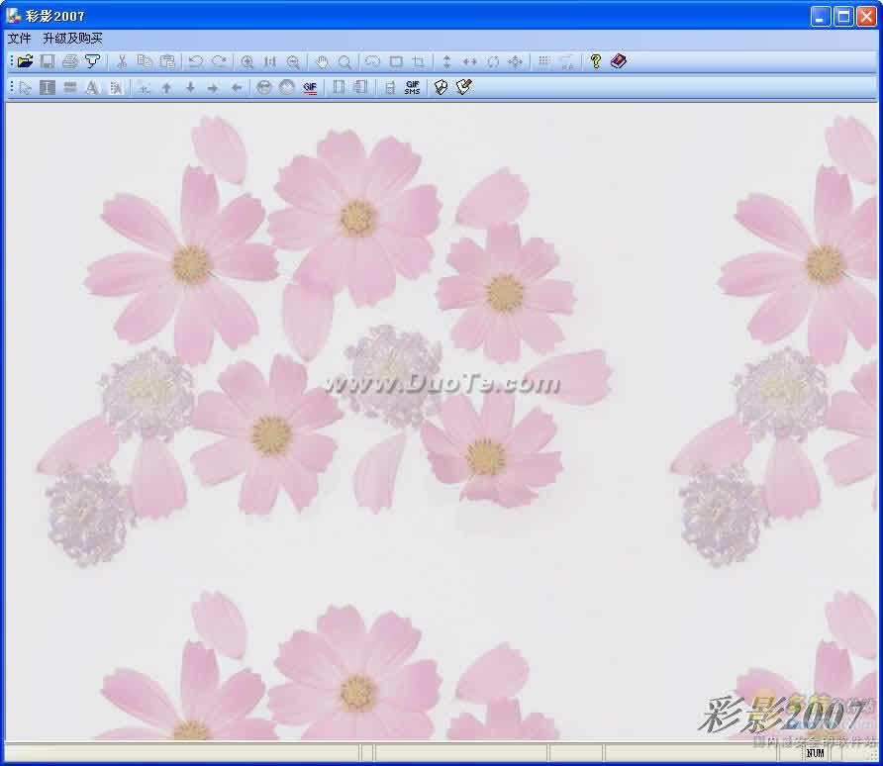883x766 pixels.
Task: Click the GIF SMS icon
Action: click(412, 87)
